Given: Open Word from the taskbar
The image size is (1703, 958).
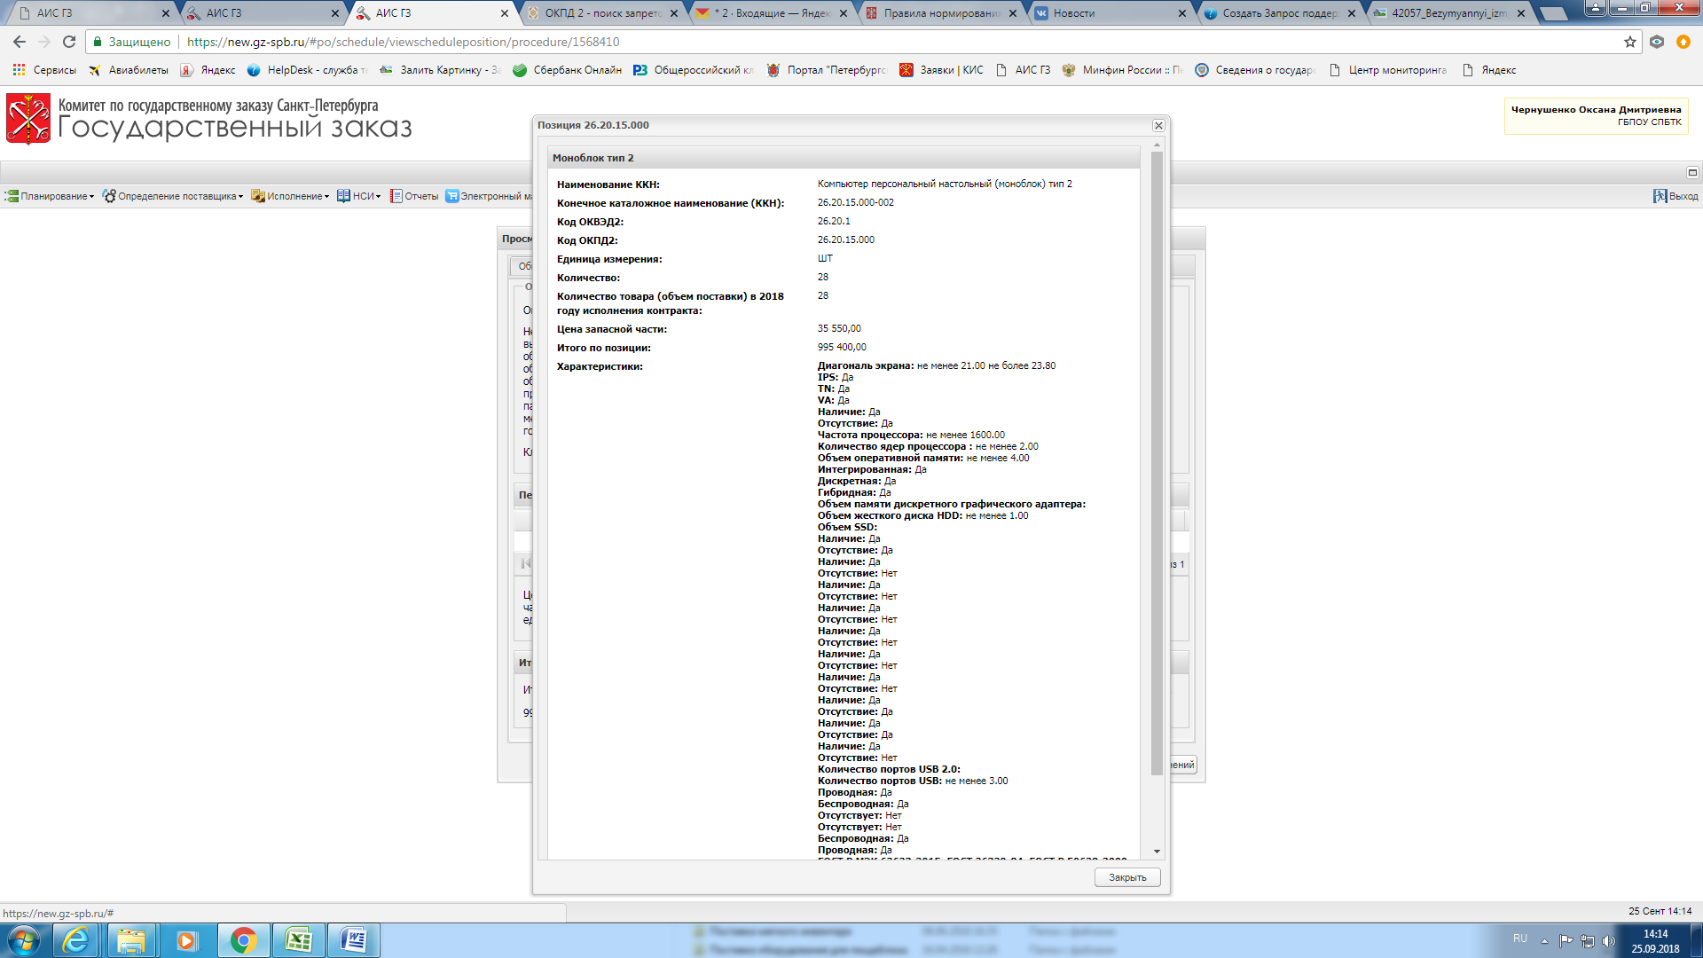Looking at the screenshot, I should click(x=353, y=940).
